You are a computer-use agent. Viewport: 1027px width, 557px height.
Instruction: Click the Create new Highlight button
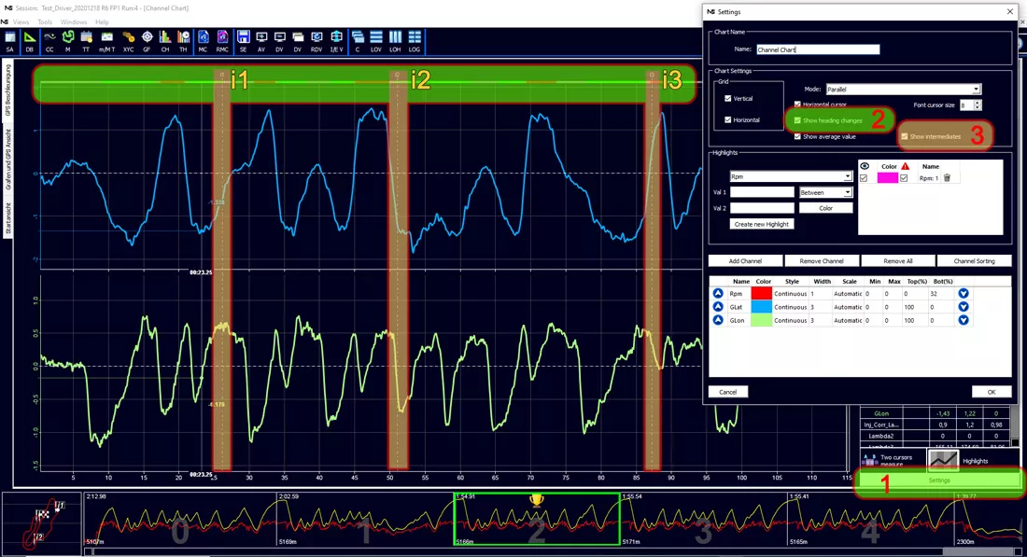click(x=761, y=224)
